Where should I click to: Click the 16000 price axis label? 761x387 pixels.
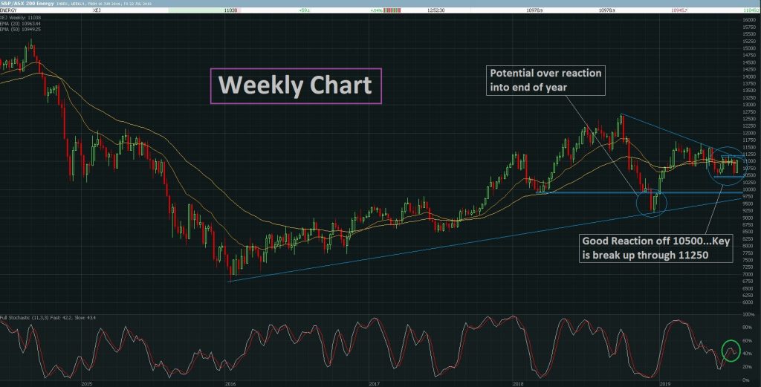click(749, 20)
